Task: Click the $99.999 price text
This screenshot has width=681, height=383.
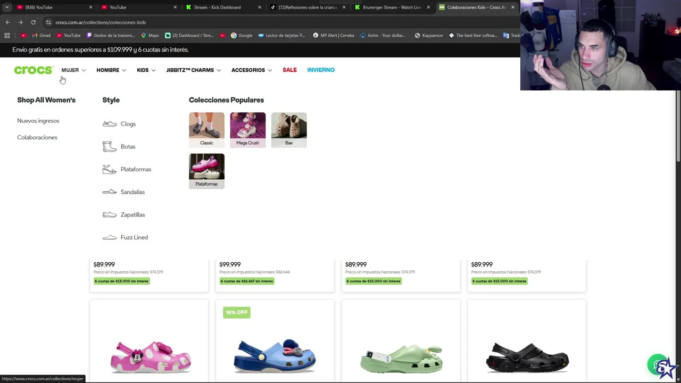Action: tap(230, 264)
